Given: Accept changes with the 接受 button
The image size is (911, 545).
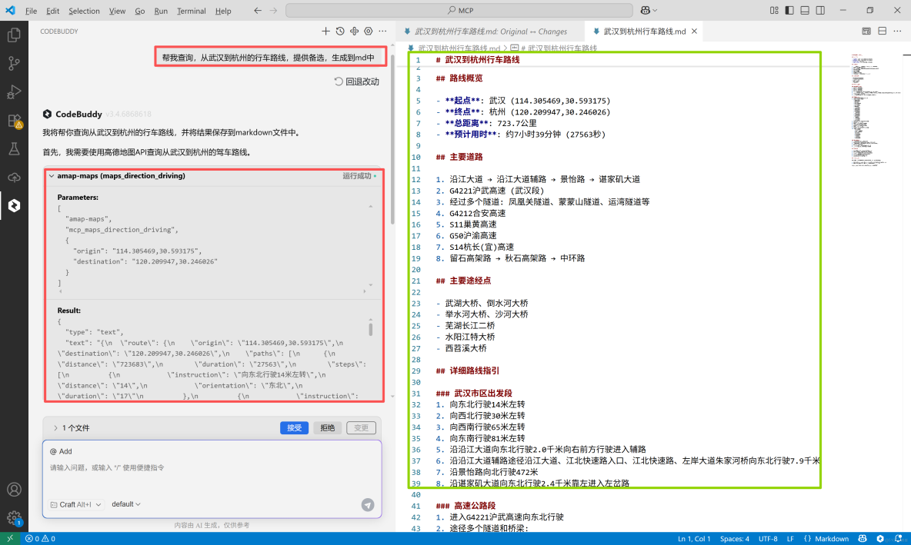Looking at the screenshot, I should (294, 428).
